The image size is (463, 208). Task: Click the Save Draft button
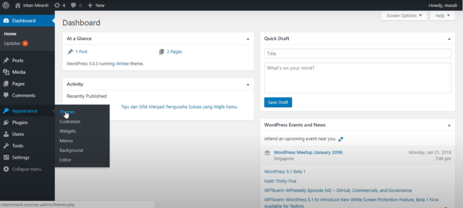coord(278,102)
